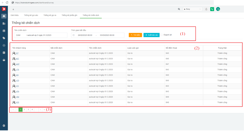Open the chart report sidebar icon
Viewport: 244px width, 131px height.
4,53
